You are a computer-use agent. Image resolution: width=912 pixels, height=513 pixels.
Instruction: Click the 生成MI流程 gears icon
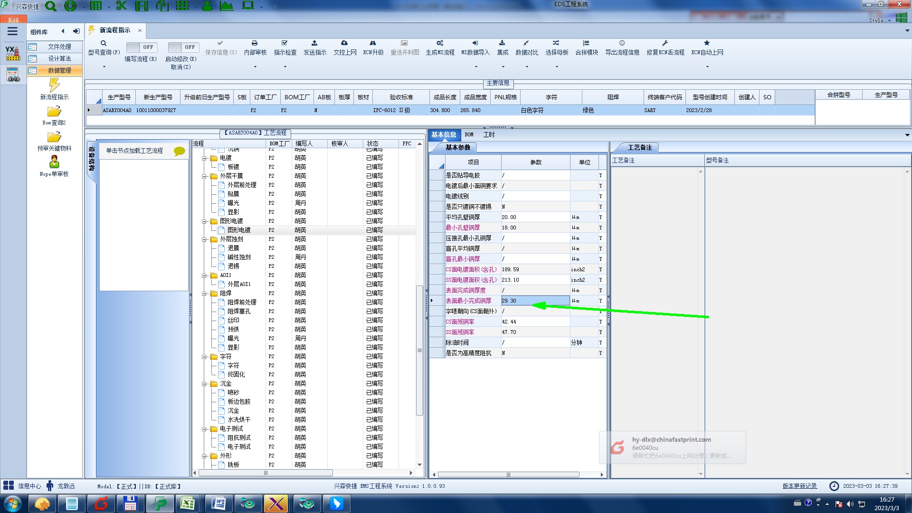coord(440,43)
